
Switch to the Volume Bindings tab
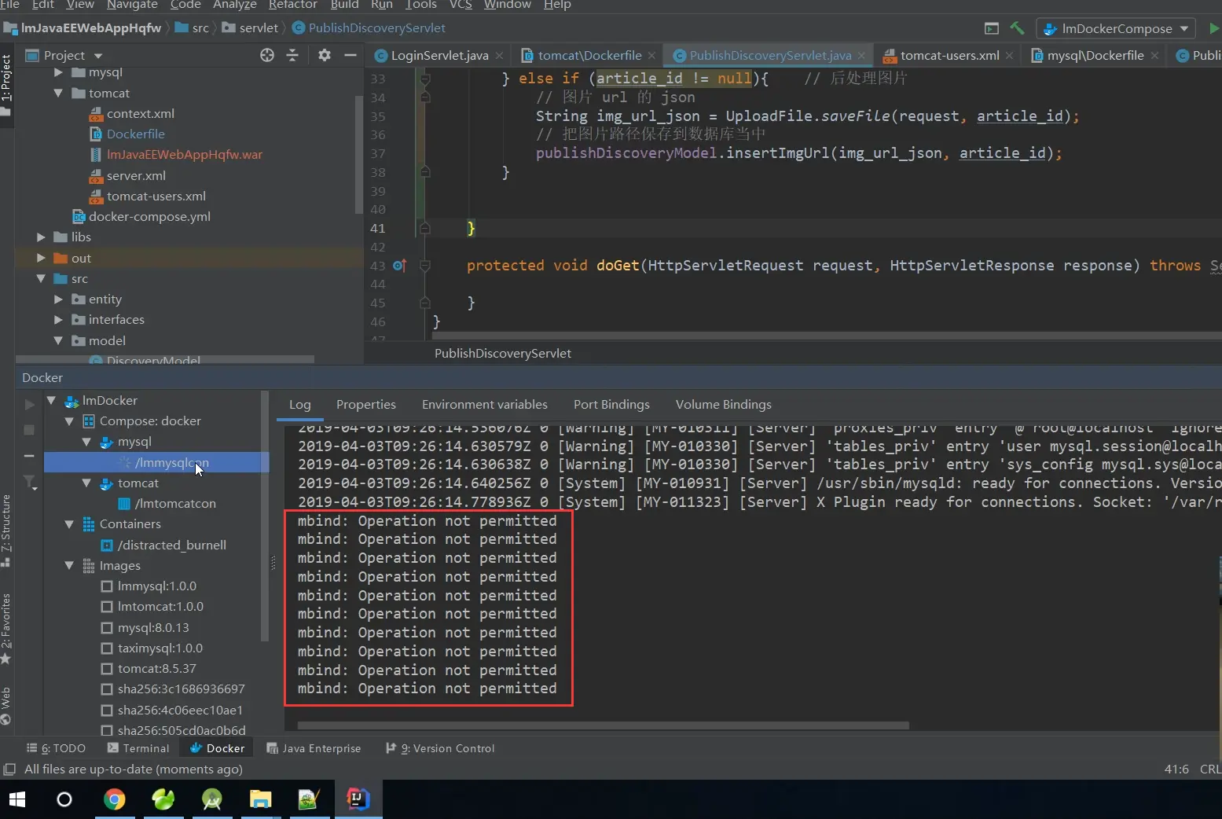pos(724,404)
